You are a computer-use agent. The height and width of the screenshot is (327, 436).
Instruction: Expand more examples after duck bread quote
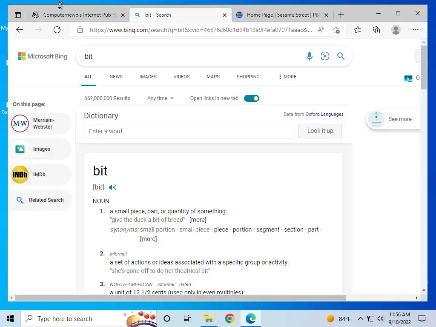click(x=198, y=220)
